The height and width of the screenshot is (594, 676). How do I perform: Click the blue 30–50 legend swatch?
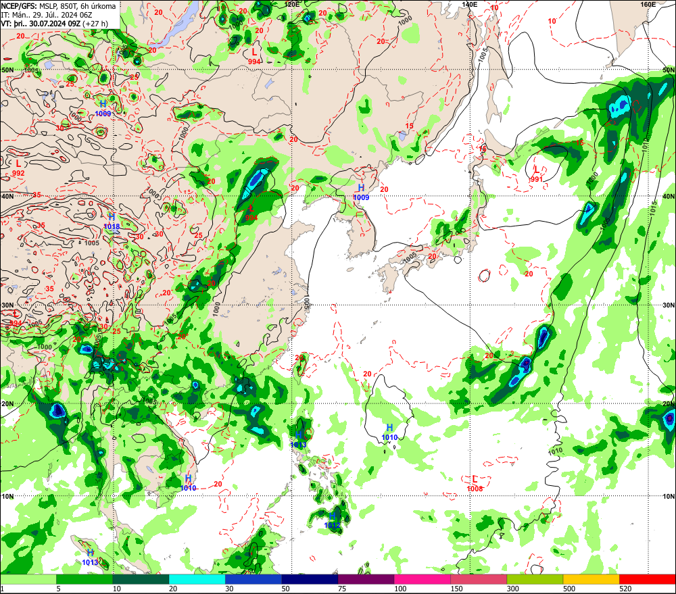coord(254,579)
